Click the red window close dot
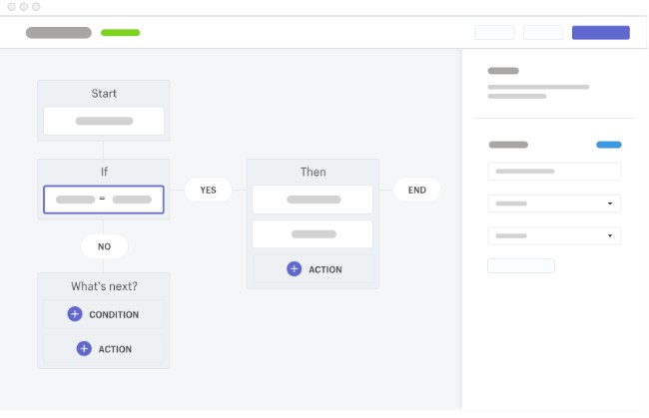Screen dimensions: 649x418 point(11,7)
